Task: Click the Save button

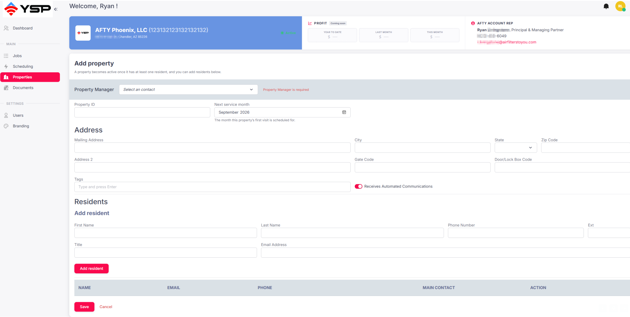Action: point(84,307)
